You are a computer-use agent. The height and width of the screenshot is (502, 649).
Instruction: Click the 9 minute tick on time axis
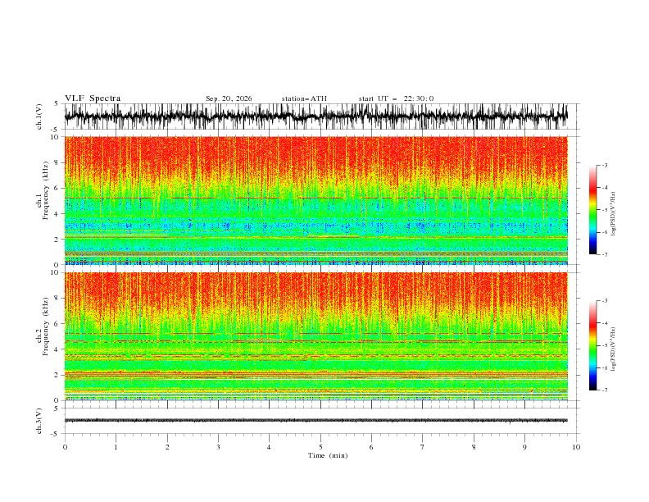[524, 447]
